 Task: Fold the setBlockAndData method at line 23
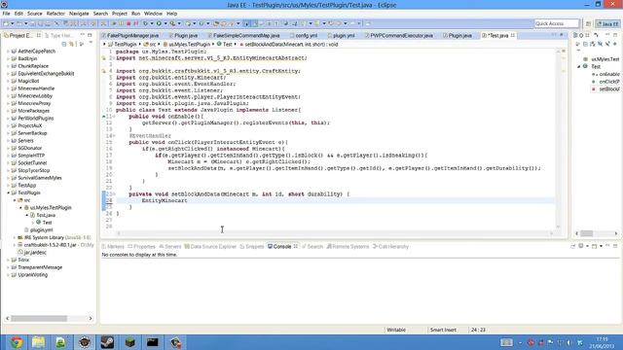click(114, 194)
